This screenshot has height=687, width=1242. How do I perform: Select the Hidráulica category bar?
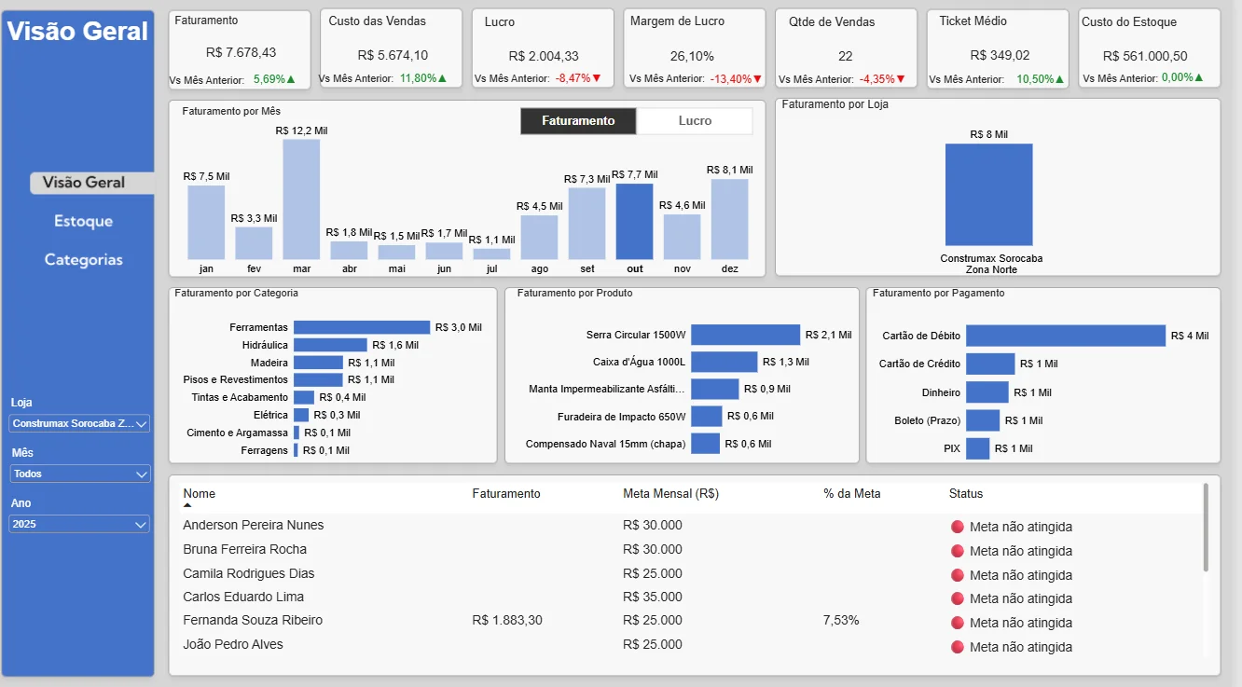[330, 345]
